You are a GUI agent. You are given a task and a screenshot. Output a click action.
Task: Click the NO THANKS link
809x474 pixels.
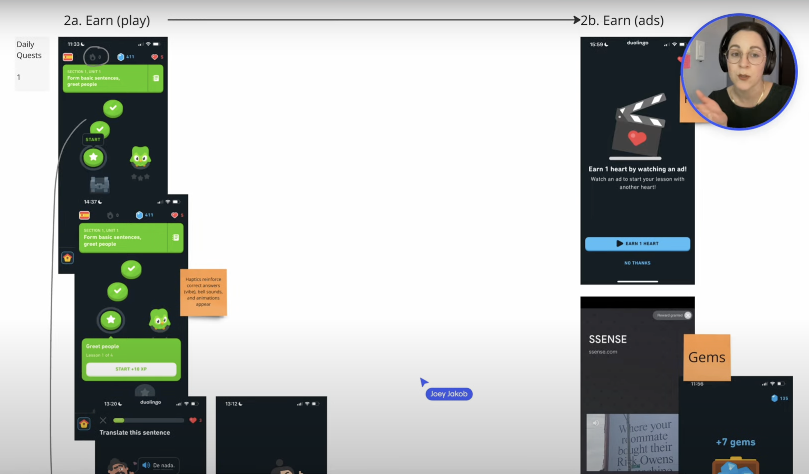click(x=637, y=263)
